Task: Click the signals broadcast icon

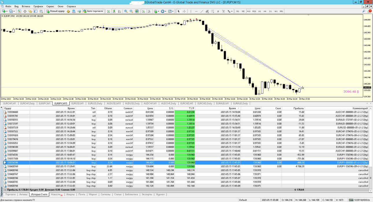Action: [x=79, y=11]
